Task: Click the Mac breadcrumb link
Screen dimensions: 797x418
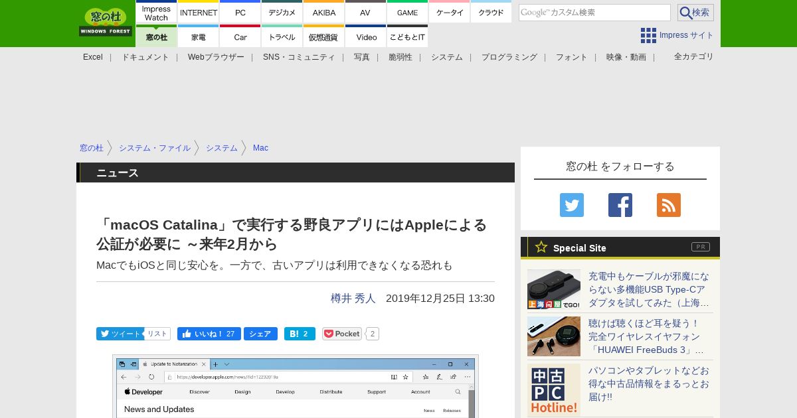Action: pos(260,148)
